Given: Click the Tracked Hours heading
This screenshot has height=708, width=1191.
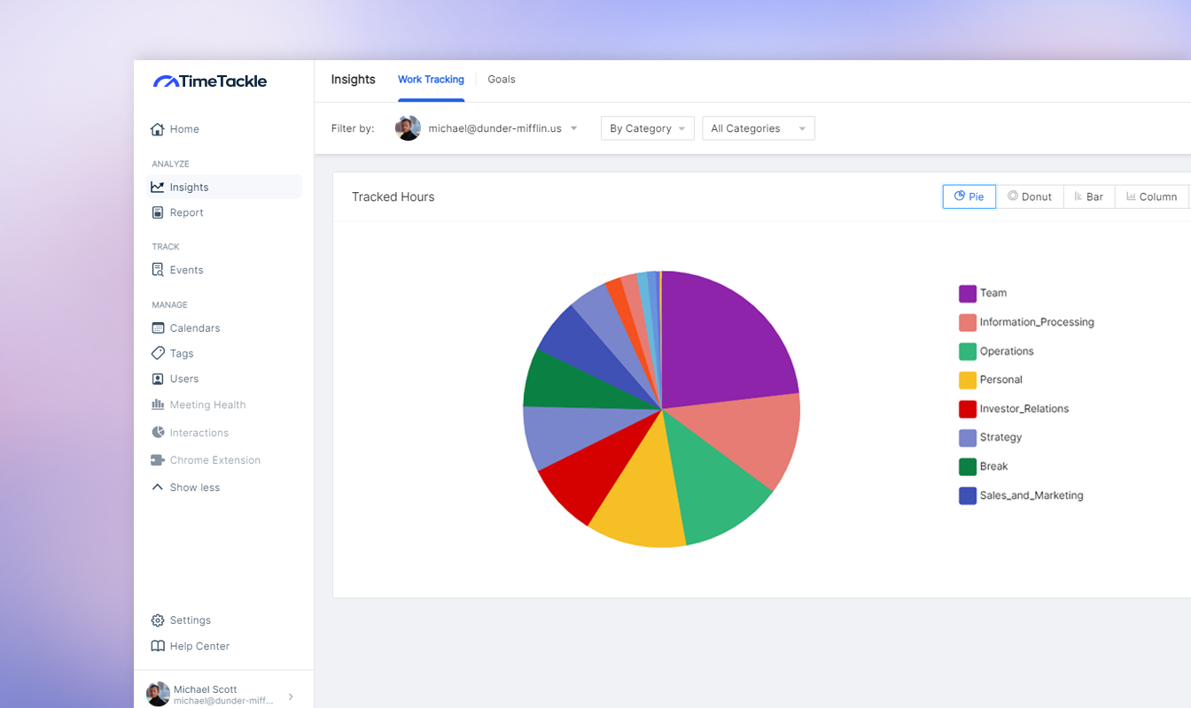Looking at the screenshot, I should [x=393, y=196].
